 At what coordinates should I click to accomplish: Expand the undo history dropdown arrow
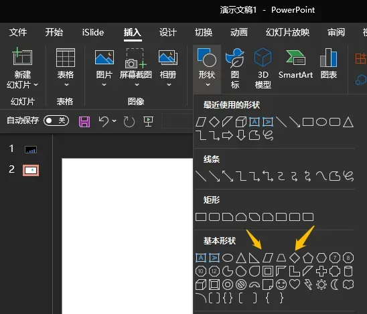(x=114, y=121)
